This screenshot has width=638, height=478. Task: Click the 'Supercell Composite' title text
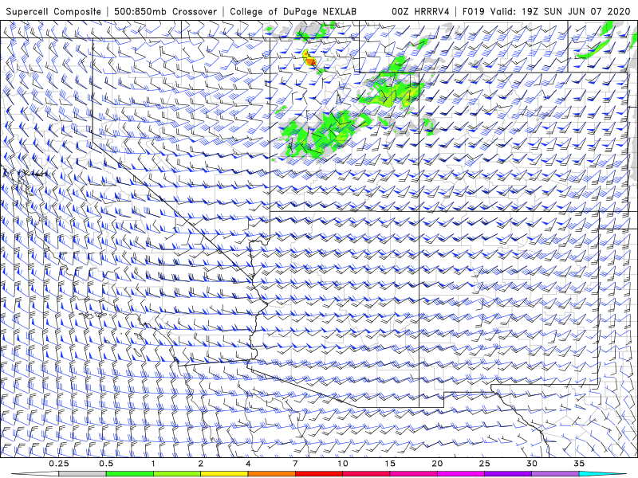pyautogui.click(x=53, y=11)
